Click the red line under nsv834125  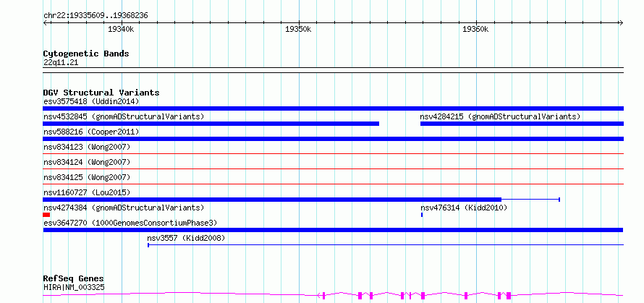(333, 184)
